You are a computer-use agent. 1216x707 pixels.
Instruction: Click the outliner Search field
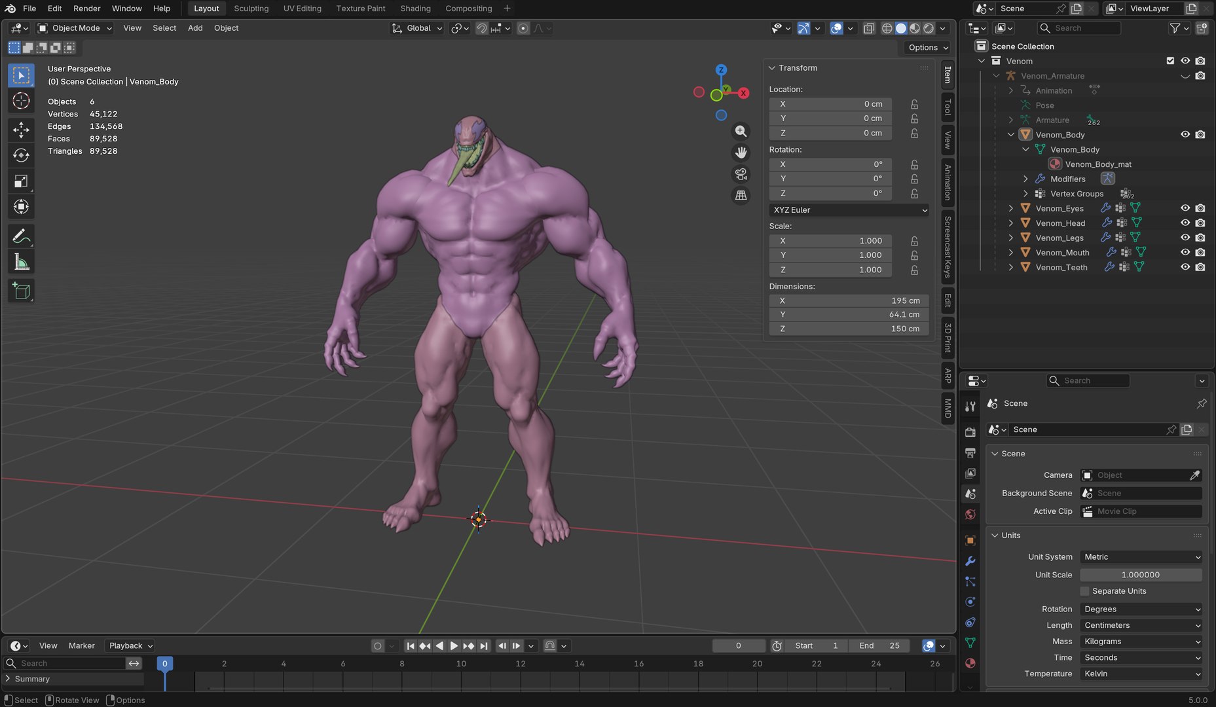[1080, 28]
